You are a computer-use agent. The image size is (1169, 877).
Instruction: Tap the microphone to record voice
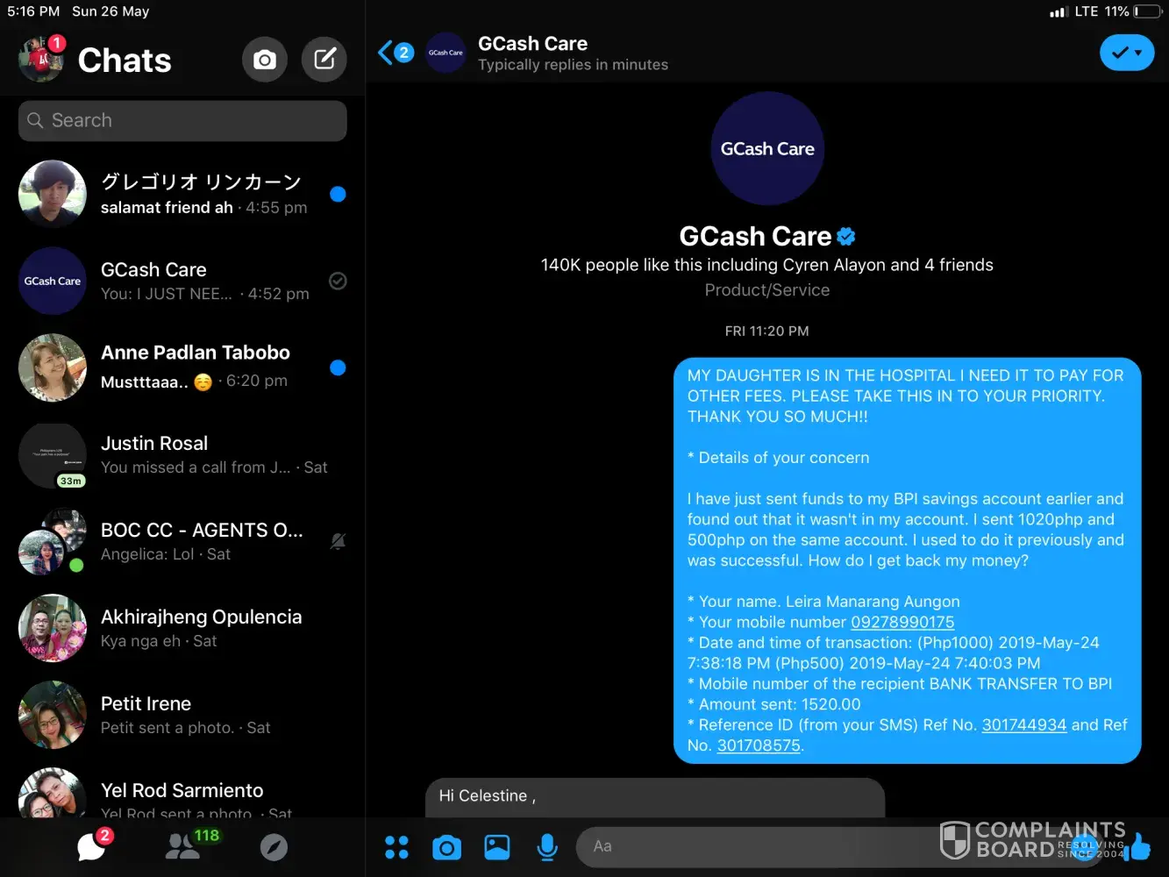tap(547, 847)
